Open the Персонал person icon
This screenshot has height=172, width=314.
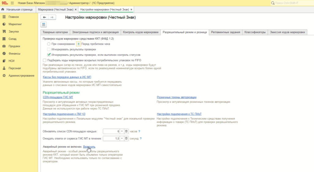tap(4, 68)
